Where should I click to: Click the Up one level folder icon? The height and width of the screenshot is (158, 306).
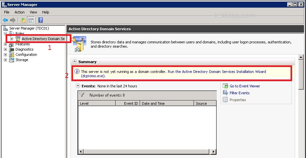[x=23, y=20]
